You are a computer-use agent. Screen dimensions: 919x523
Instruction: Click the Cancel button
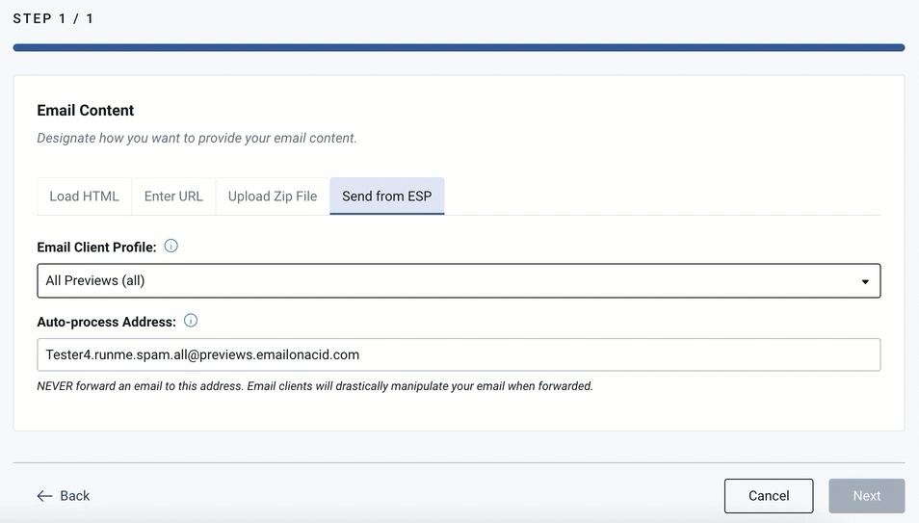pos(769,496)
